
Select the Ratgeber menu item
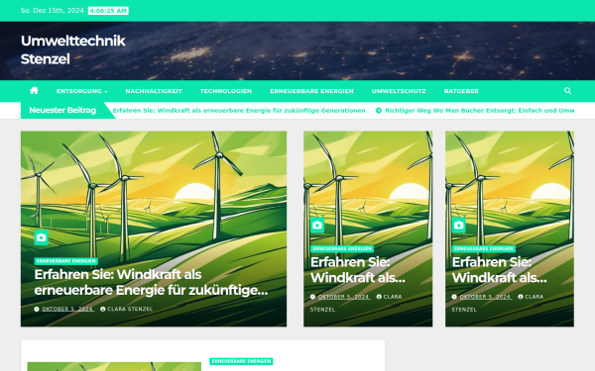pyautogui.click(x=461, y=91)
